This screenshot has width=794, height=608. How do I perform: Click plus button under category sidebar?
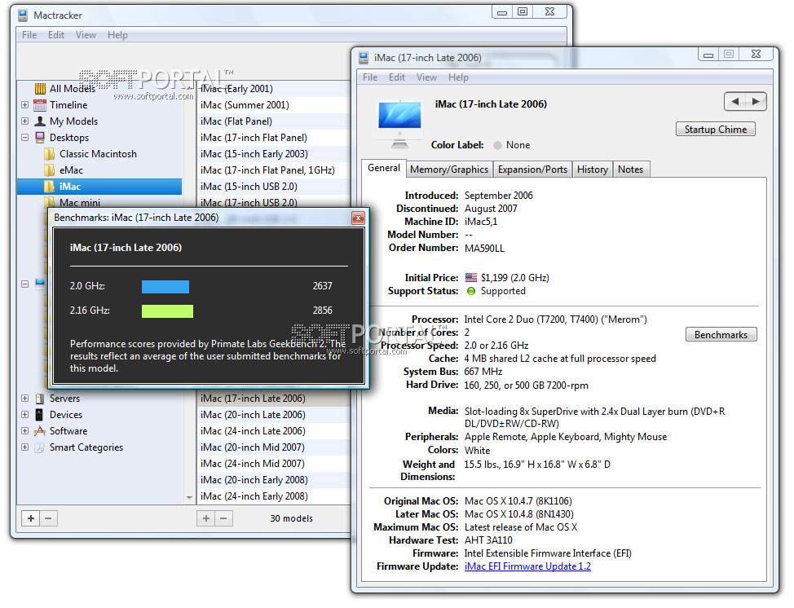(x=31, y=518)
